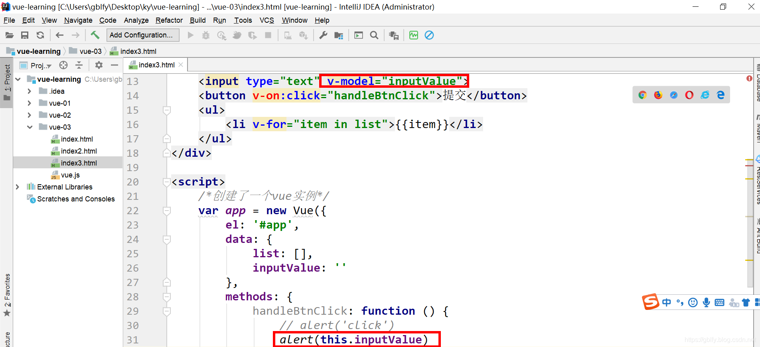Click the Save All toolbar icon
The width and height of the screenshot is (760, 347).
click(25, 35)
